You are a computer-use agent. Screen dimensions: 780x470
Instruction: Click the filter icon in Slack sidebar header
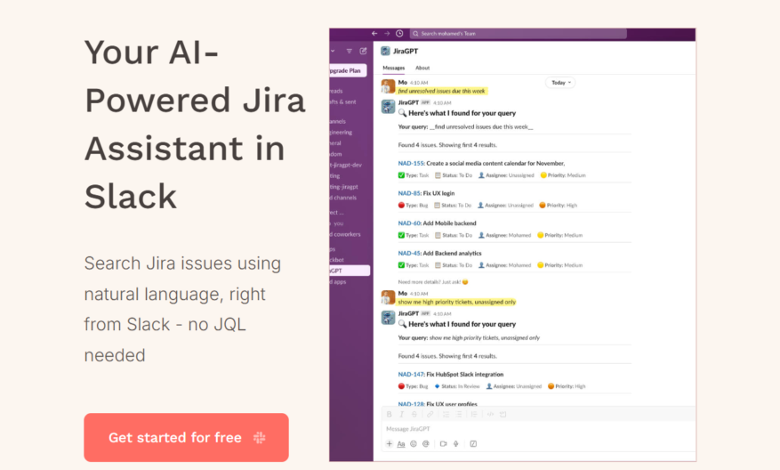[350, 51]
